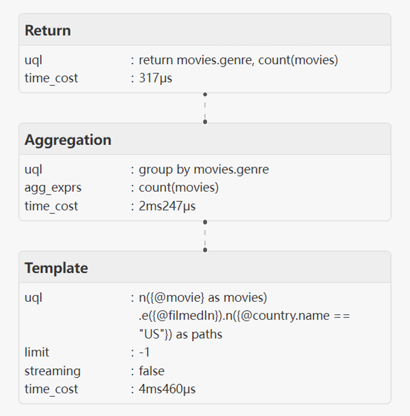Click the limit field label
410x416 pixels.
[x=37, y=352]
